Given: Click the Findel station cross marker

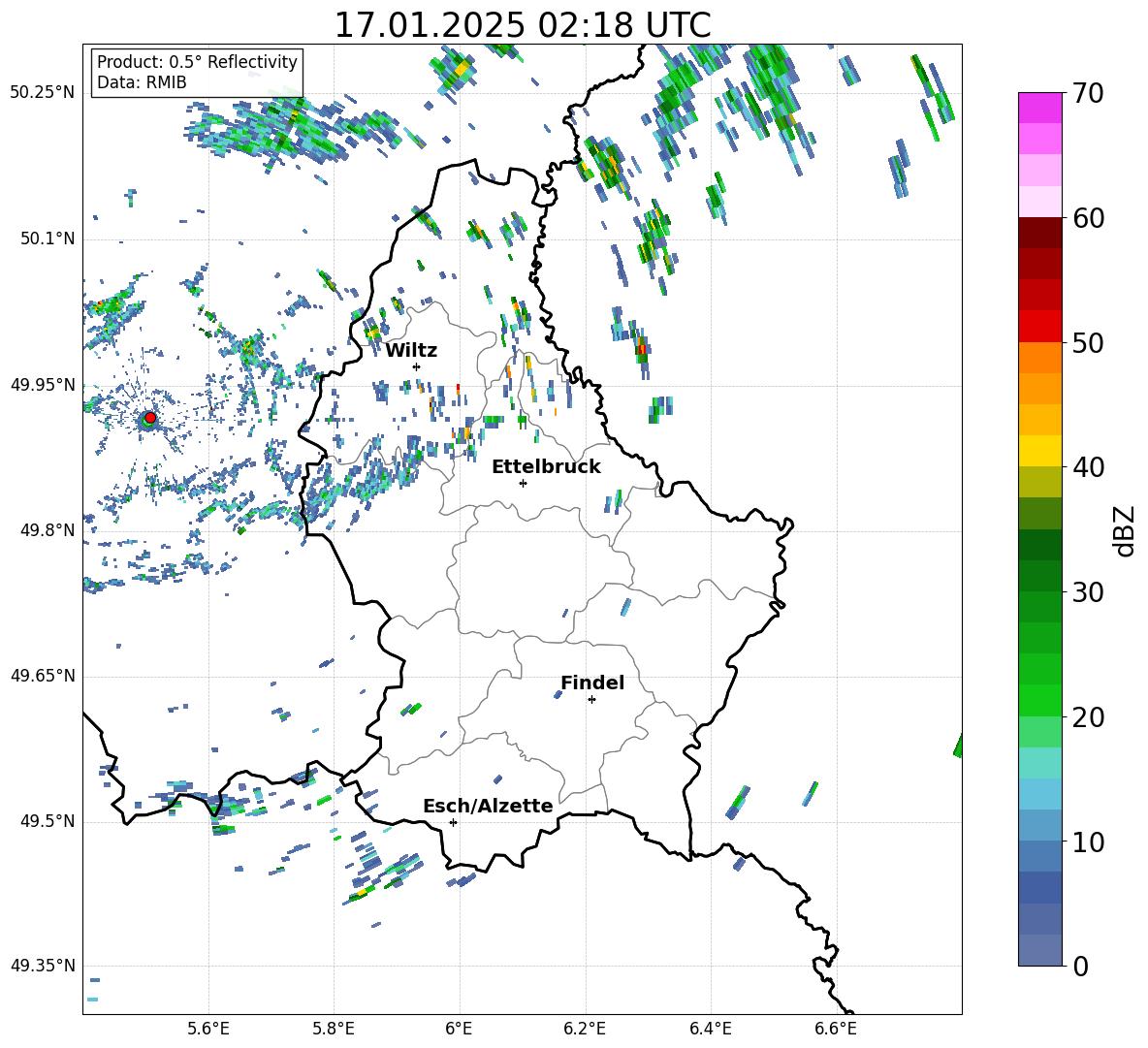Looking at the screenshot, I should [x=591, y=700].
